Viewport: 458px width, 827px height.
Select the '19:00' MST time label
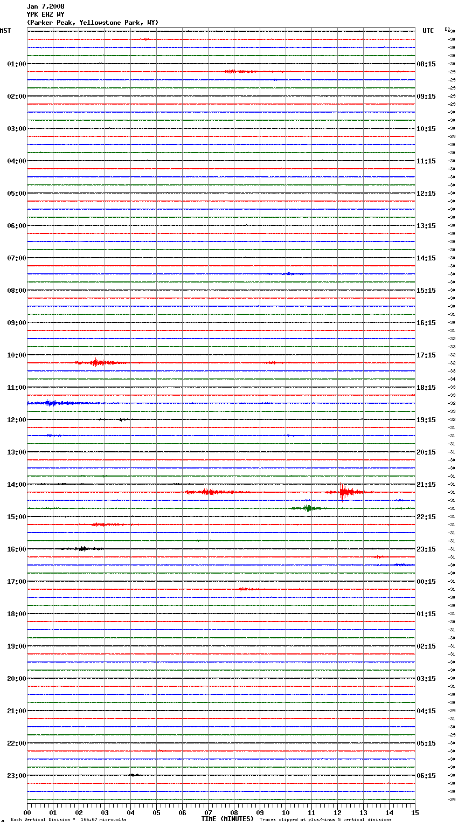click(x=17, y=646)
